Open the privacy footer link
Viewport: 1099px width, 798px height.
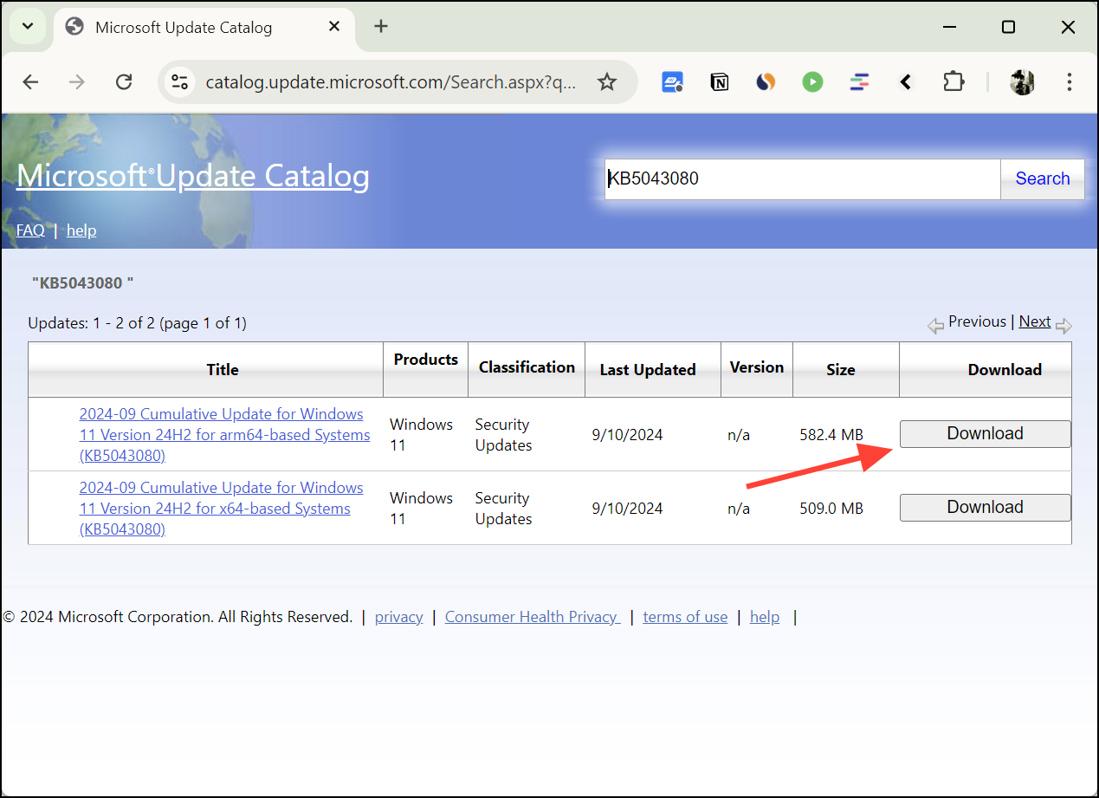pyautogui.click(x=399, y=617)
